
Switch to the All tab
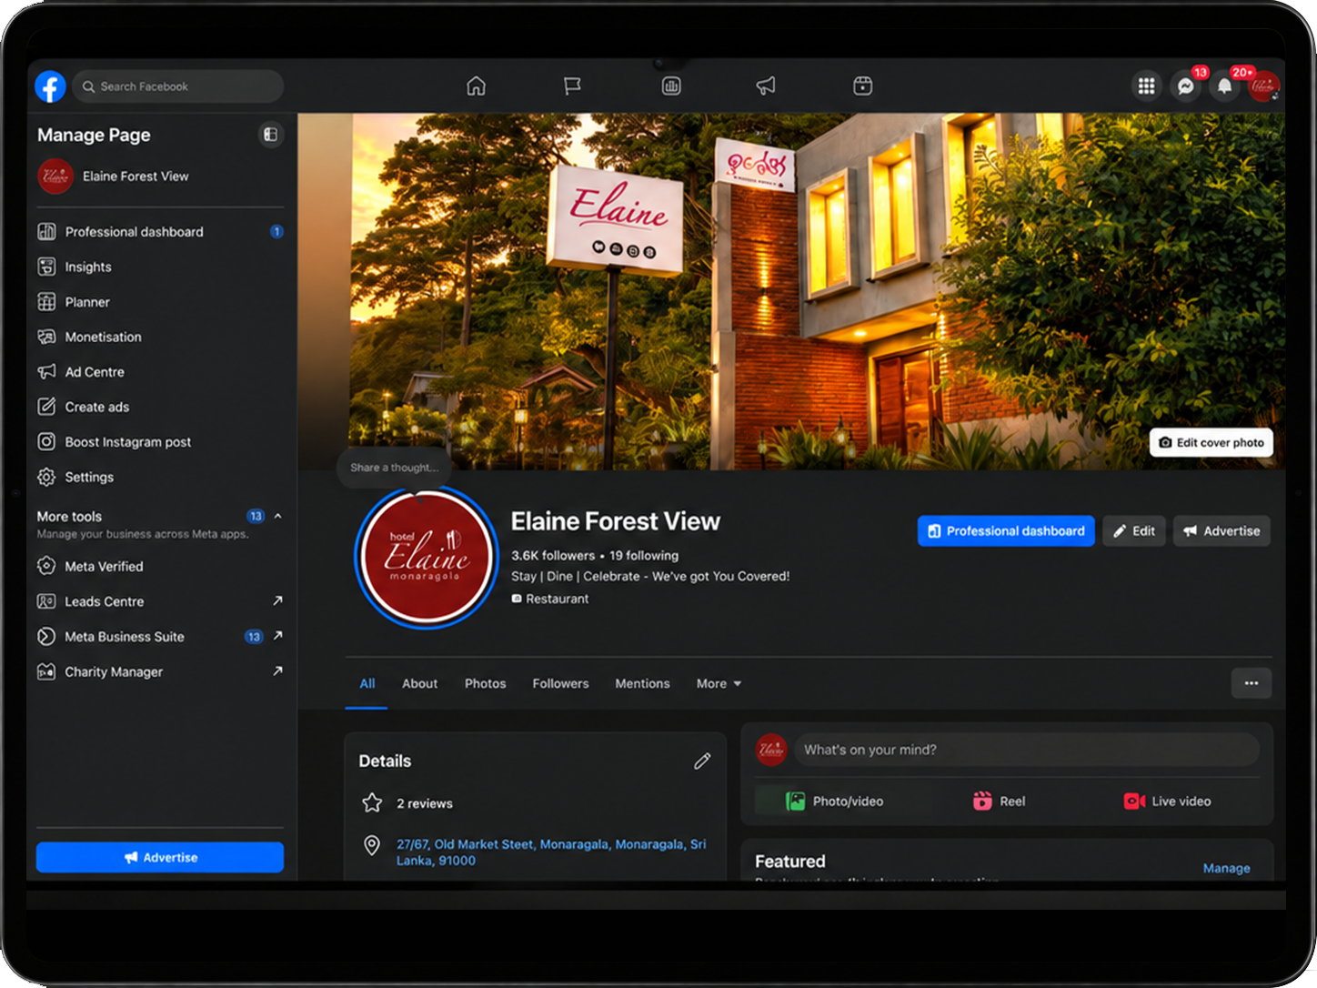coord(367,683)
